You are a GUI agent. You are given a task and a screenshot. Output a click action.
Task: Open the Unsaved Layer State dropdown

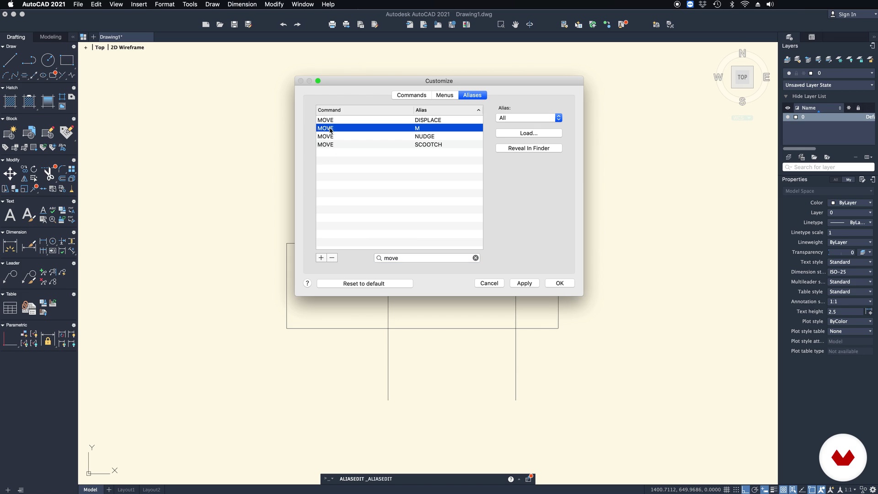(829, 85)
